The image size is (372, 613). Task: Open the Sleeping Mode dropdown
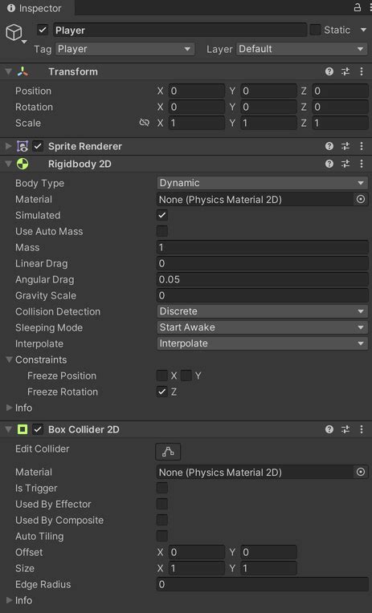[262, 327]
